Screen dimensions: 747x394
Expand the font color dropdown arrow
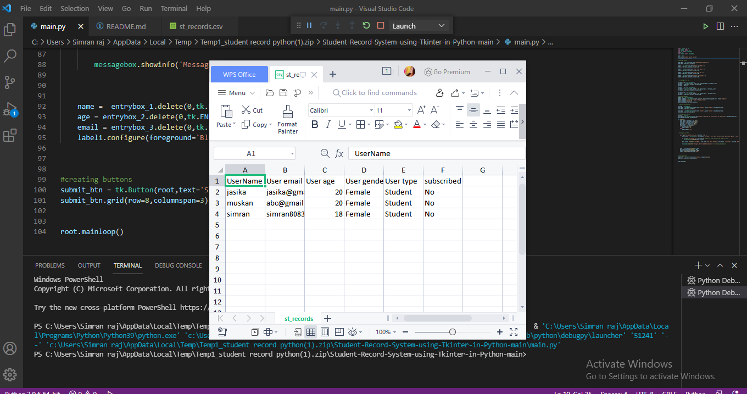[425, 125]
